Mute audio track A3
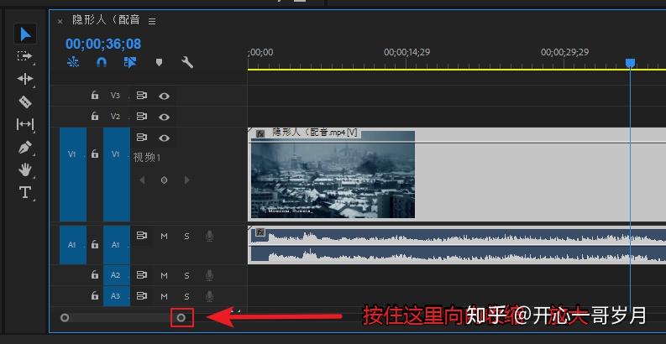Viewport: 666px width, 344px height. point(164,296)
